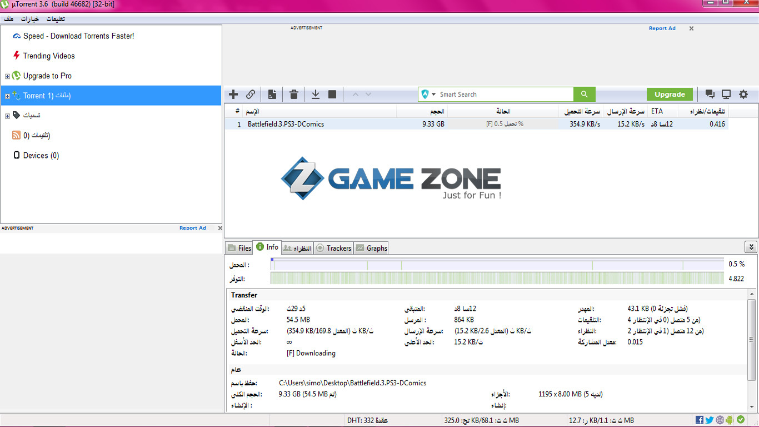Expand the Torrent (1) sidebar node

7,96
